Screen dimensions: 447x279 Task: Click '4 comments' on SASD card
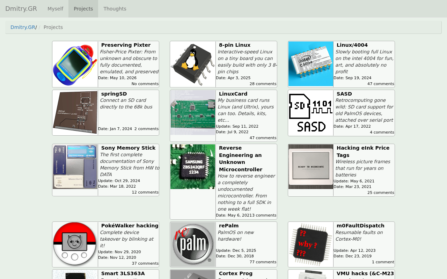[382, 132]
